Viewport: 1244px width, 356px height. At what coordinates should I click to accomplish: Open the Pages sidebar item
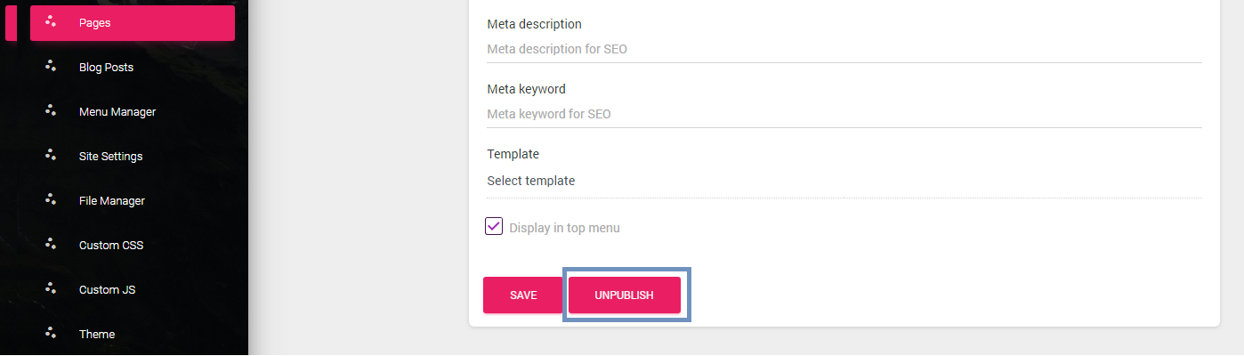click(x=133, y=23)
